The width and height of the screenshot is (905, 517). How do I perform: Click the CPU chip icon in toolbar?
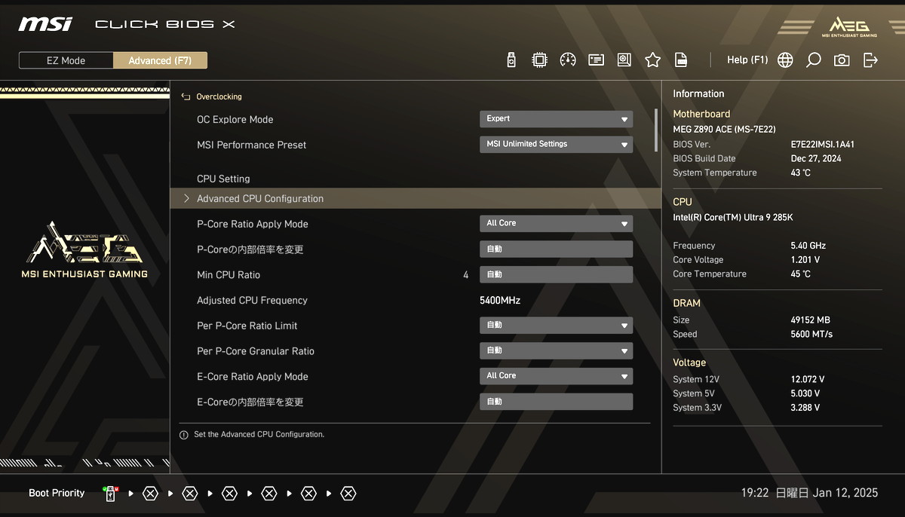tap(539, 60)
